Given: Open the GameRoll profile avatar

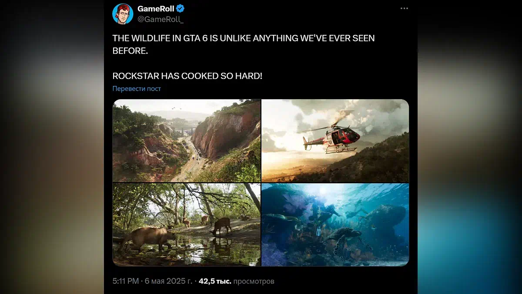Looking at the screenshot, I should click(x=123, y=14).
